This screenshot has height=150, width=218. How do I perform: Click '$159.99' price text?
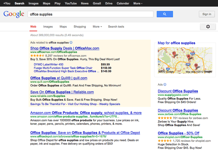[106, 68]
